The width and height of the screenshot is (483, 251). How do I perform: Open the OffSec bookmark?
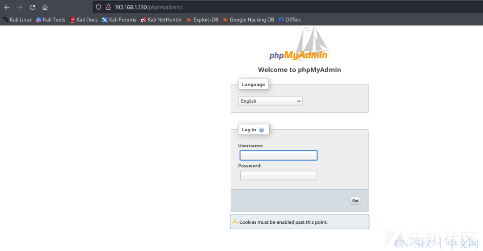tap(289, 20)
